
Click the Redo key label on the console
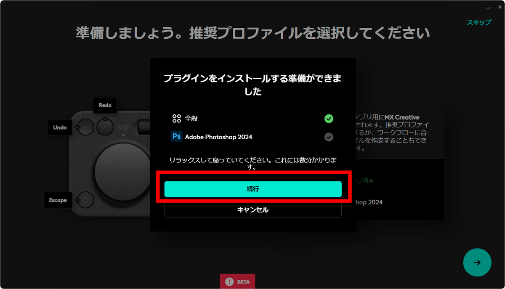[104, 105]
